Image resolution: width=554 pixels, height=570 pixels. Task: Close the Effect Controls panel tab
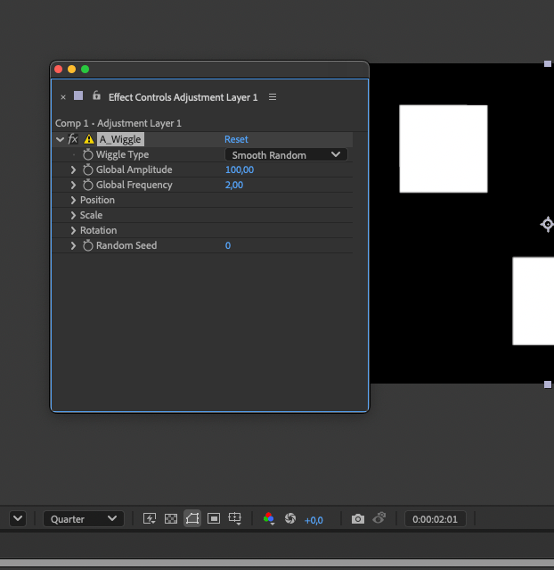63,97
